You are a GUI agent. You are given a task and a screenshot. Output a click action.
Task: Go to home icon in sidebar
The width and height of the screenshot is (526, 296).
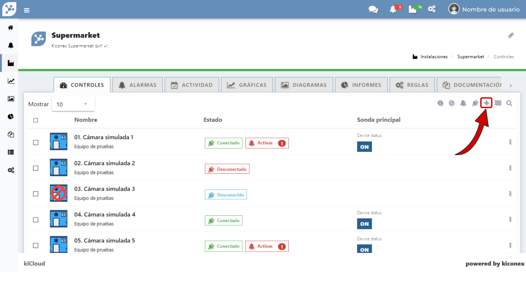click(11, 27)
